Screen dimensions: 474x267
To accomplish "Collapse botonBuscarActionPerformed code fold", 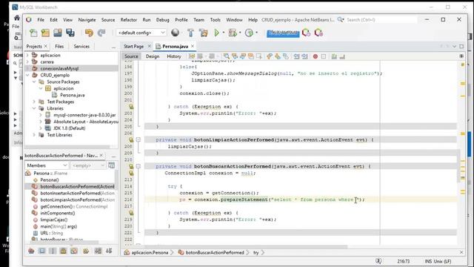I will pyautogui.click(x=138, y=166).
